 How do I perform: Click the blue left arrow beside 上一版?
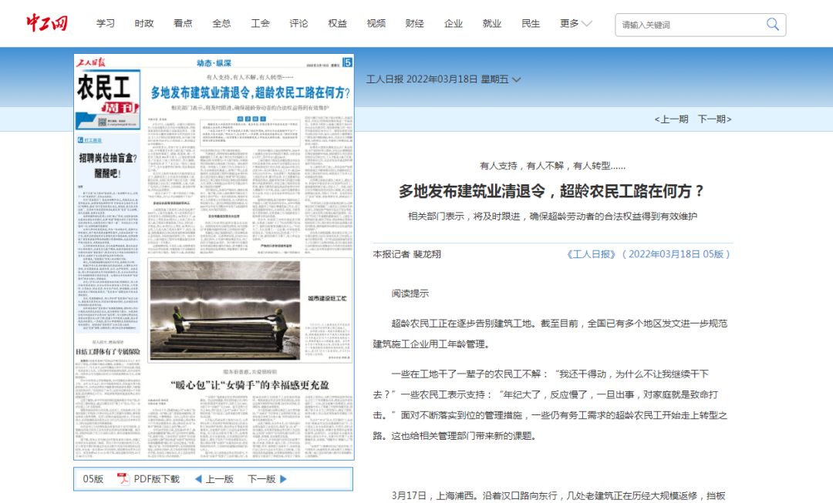tap(199, 478)
